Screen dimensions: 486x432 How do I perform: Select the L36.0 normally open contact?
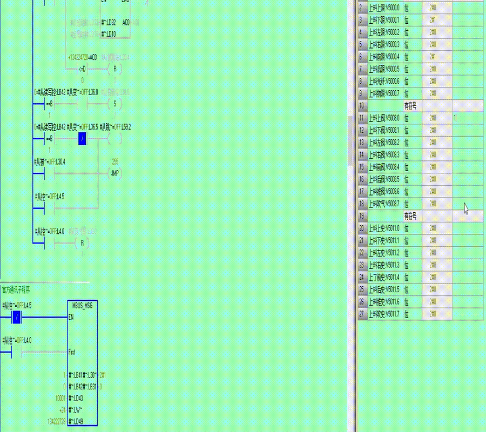tap(82, 104)
